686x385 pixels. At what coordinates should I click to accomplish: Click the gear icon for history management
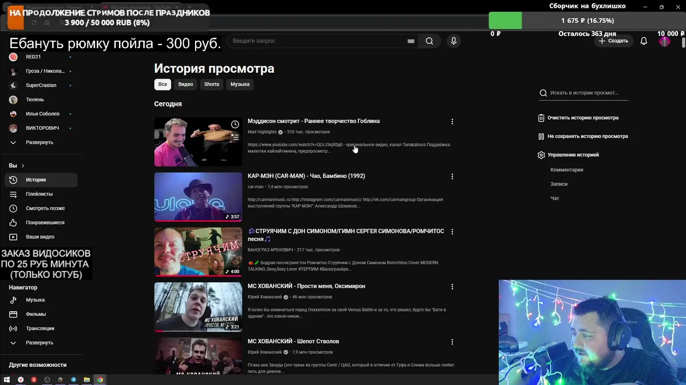pyautogui.click(x=541, y=155)
